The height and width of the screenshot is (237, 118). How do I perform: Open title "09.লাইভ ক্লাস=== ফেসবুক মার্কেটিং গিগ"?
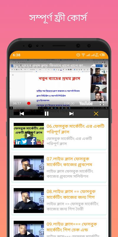pos(72,227)
